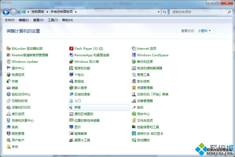This screenshot has height=157, width=235.
Task: Open 系统 item
Action: 12,127
